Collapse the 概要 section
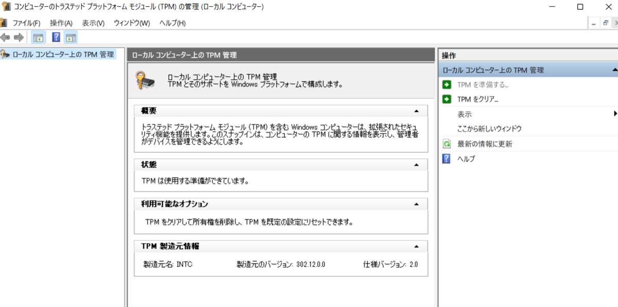Screen dimensions: 618x307 pos(417,111)
